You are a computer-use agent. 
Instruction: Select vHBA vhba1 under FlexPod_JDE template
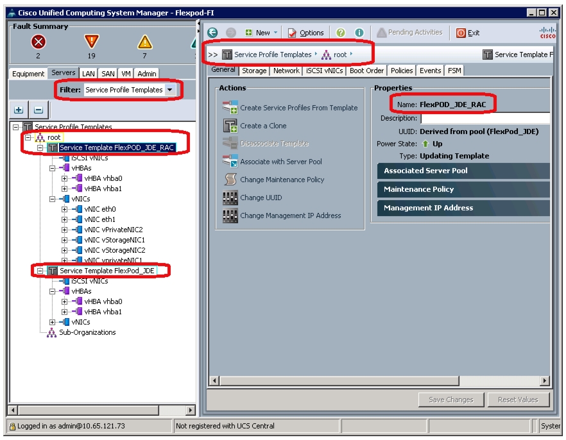point(103,312)
